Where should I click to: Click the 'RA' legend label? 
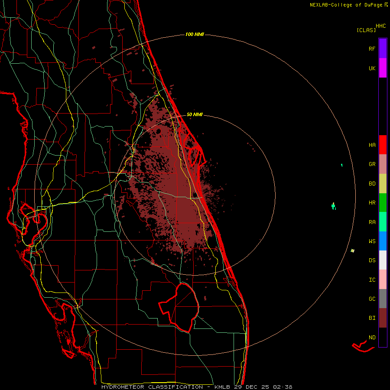372,222
